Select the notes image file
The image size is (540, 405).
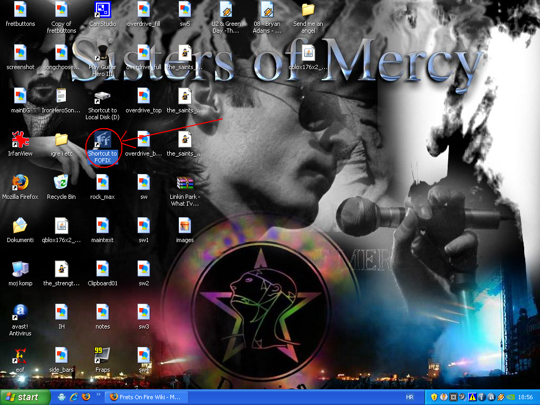pyautogui.click(x=103, y=317)
